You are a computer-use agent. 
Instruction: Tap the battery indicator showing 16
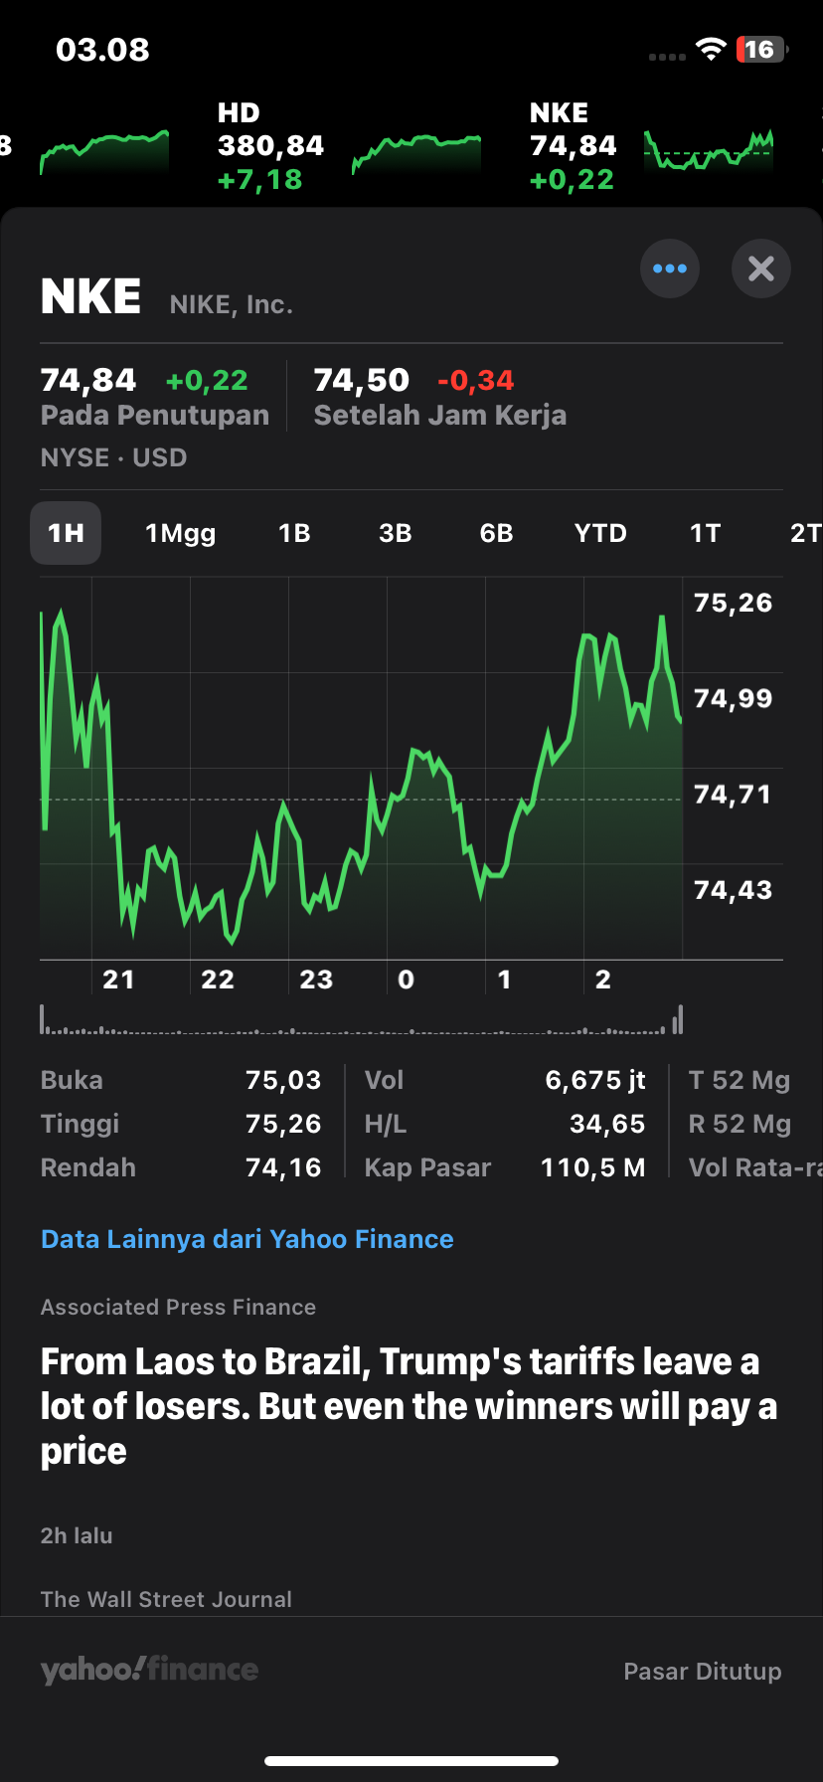pyautogui.click(x=761, y=50)
